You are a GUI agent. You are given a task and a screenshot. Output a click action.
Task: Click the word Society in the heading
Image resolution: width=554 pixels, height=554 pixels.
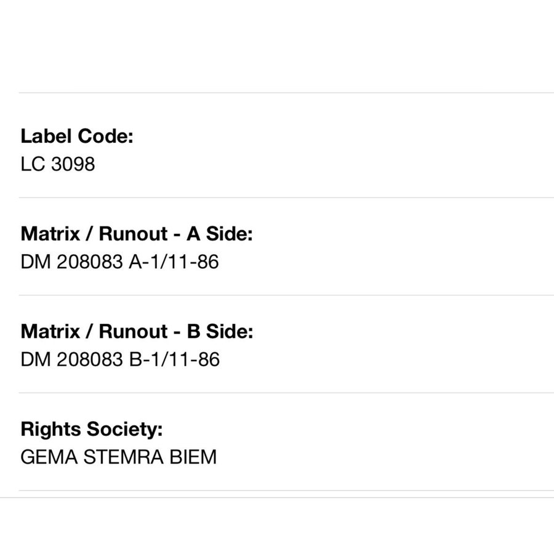(x=125, y=429)
